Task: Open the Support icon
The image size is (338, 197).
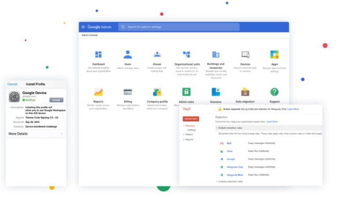Action: pos(275,92)
